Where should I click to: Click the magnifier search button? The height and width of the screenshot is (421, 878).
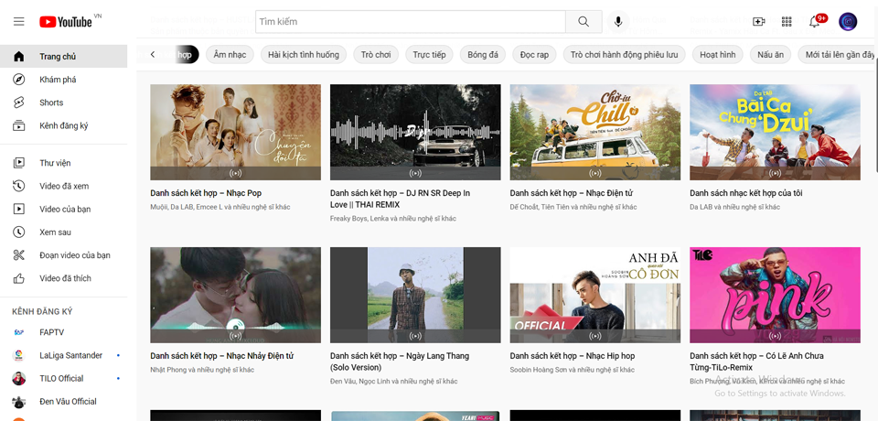coord(584,22)
